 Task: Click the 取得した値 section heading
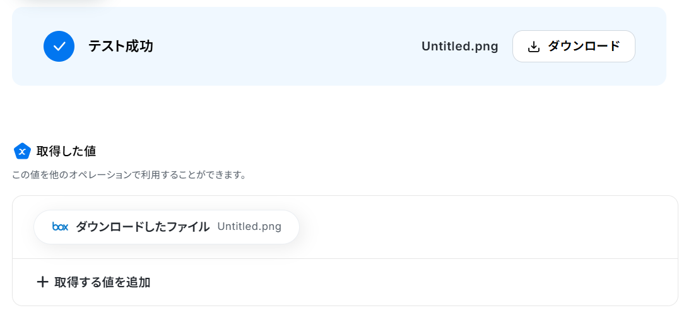66,151
